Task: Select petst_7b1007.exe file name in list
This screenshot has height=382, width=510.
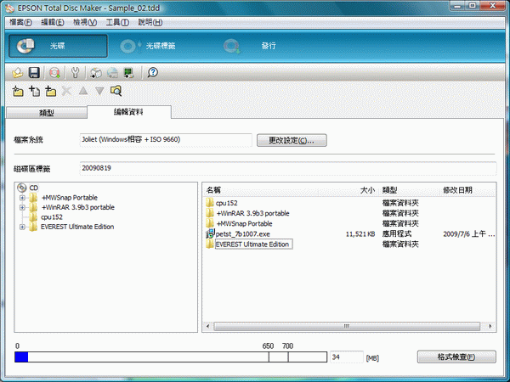Action: click(x=242, y=234)
